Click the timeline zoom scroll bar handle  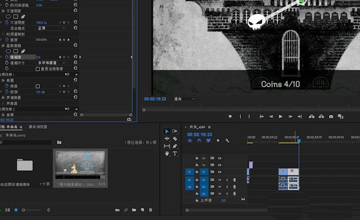tap(187, 210)
